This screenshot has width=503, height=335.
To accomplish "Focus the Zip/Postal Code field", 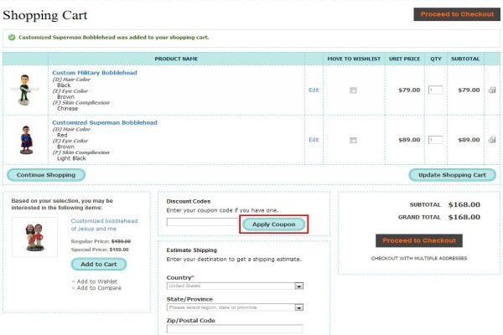I will pyautogui.click(x=235, y=328).
